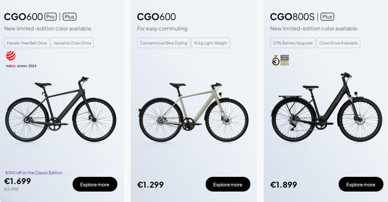Click the CGO800S product title

pyautogui.click(x=292, y=17)
